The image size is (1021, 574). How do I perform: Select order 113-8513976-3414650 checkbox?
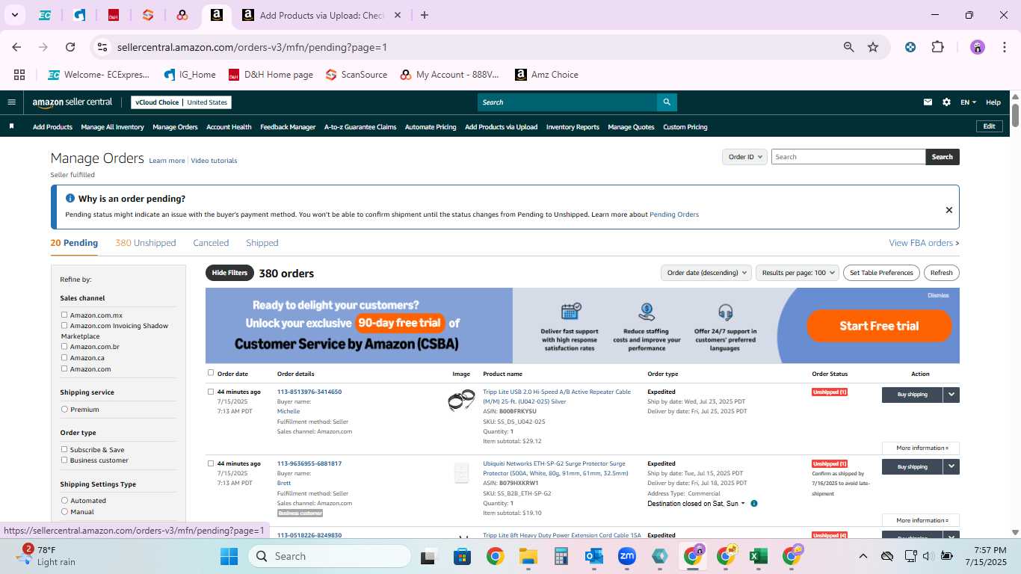click(x=211, y=392)
